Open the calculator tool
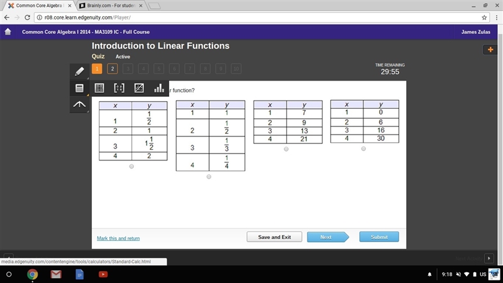The height and width of the screenshot is (283, 503). click(x=80, y=88)
